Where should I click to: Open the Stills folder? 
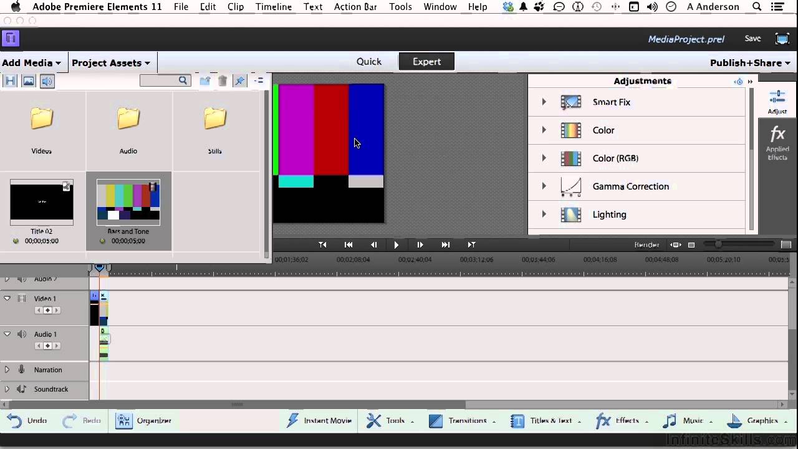215,118
